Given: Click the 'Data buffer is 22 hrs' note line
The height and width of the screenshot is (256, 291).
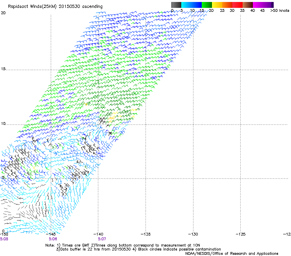Looking at the screenshot, I should [138, 249].
